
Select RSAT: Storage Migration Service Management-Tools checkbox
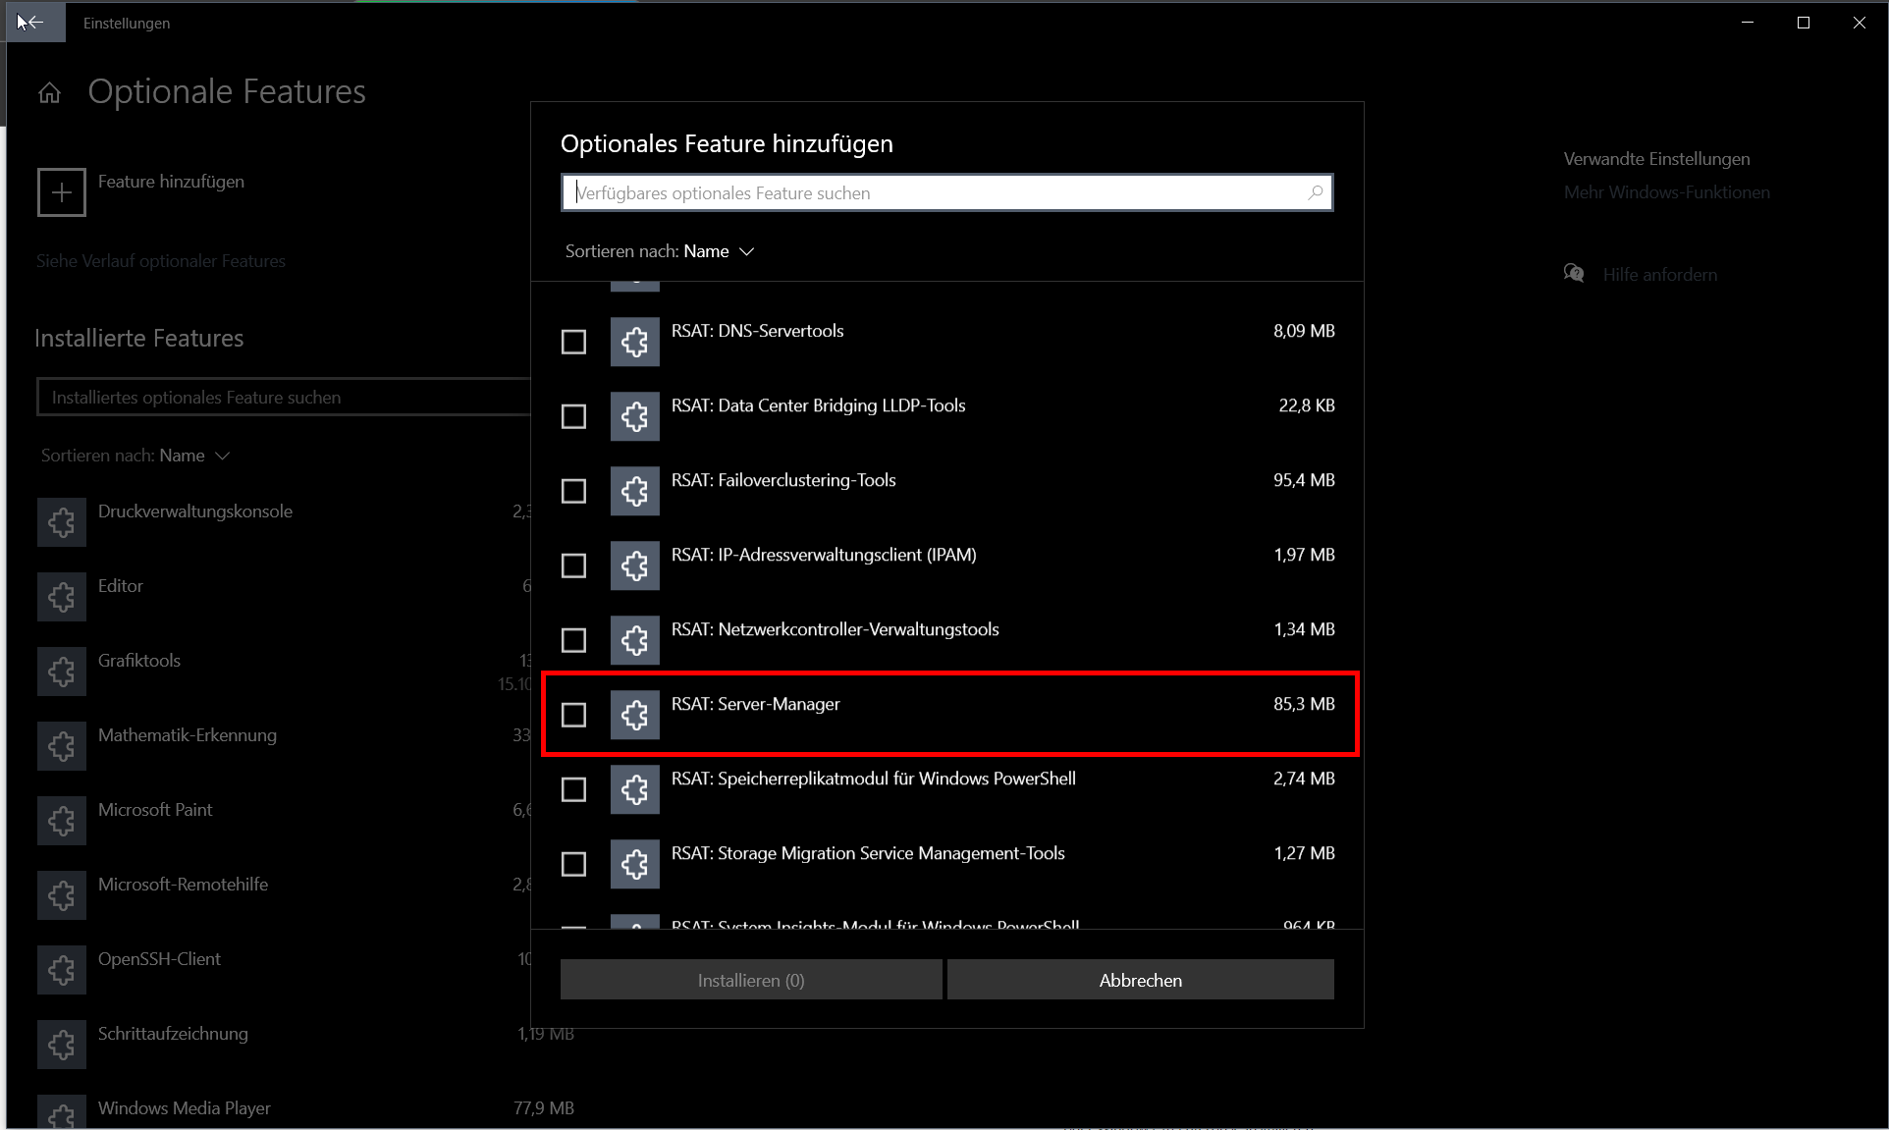coord(573,864)
